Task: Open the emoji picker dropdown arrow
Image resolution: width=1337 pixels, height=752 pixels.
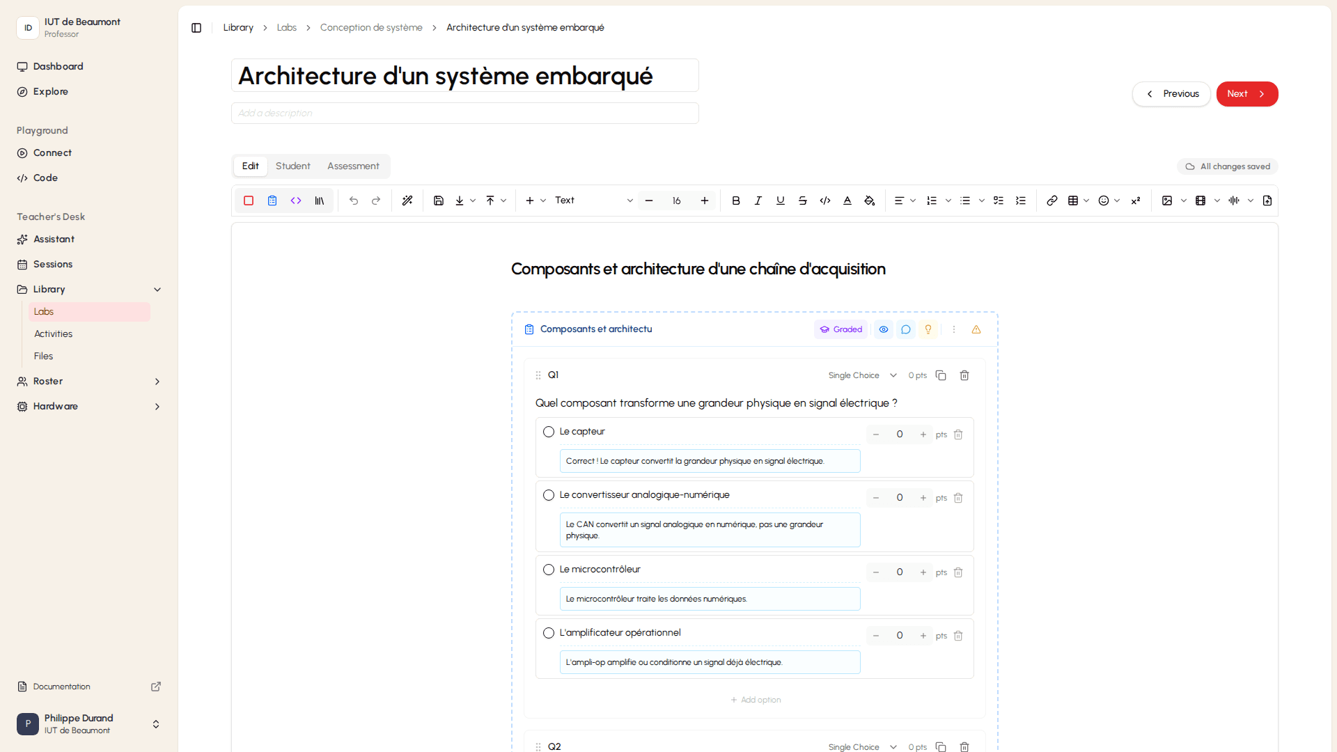Action: click(x=1117, y=201)
